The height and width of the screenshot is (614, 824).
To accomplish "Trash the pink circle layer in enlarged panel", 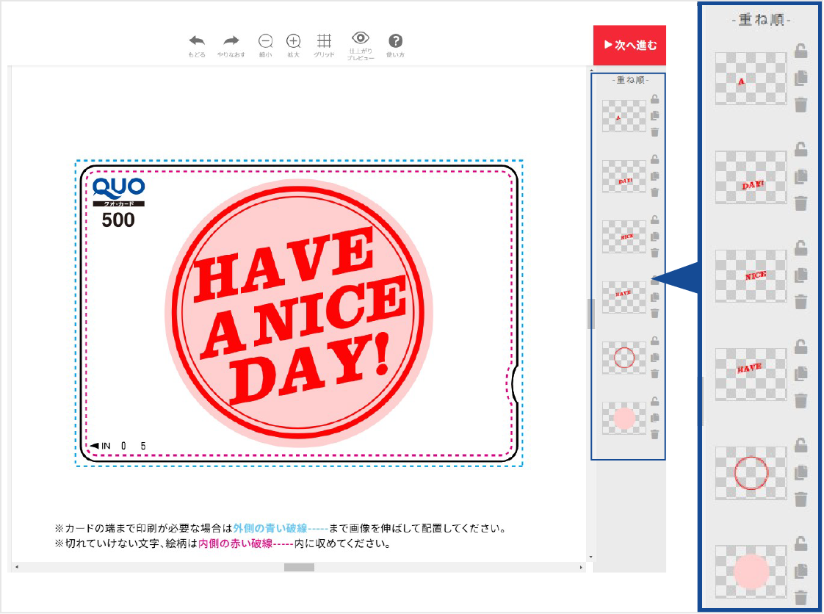I will point(801,597).
